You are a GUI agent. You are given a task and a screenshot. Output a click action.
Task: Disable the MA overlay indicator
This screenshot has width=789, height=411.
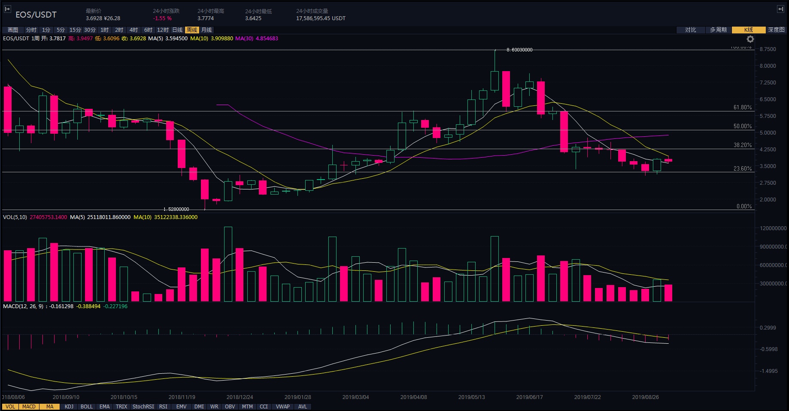pyautogui.click(x=50, y=407)
